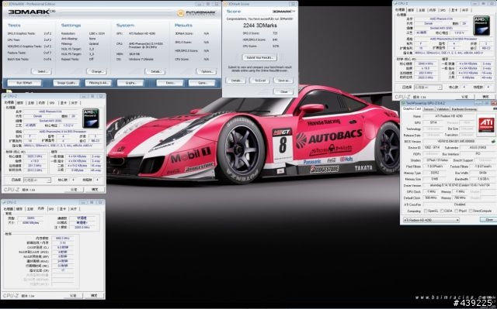Click AMD Phenom logo in CPU-Z below 3DMark06
This screenshot has width=497, height=309.
[x=91, y=118]
